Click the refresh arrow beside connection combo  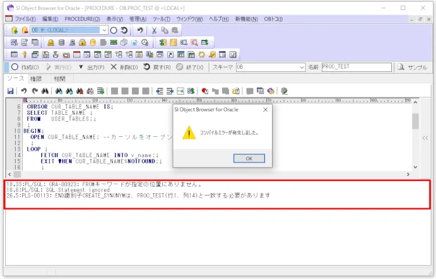tap(124, 30)
